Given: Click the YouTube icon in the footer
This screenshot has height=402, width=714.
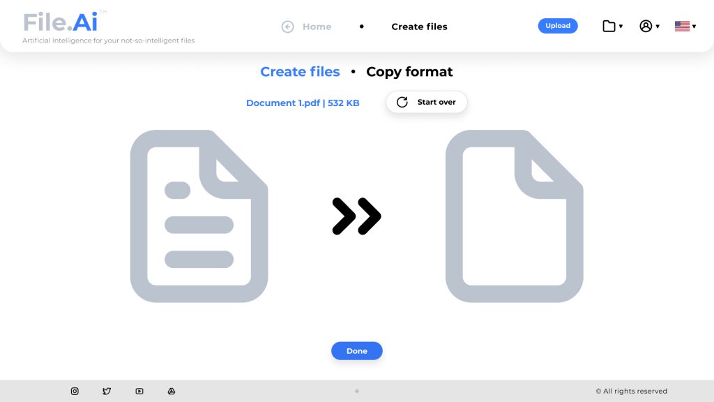Looking at the screenshot, I should pyautogui.click(x=139, y=392).
